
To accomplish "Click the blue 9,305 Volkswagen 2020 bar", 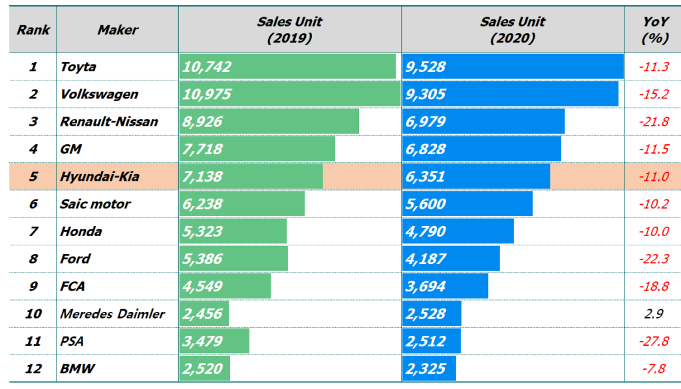I will click(511, 94).
